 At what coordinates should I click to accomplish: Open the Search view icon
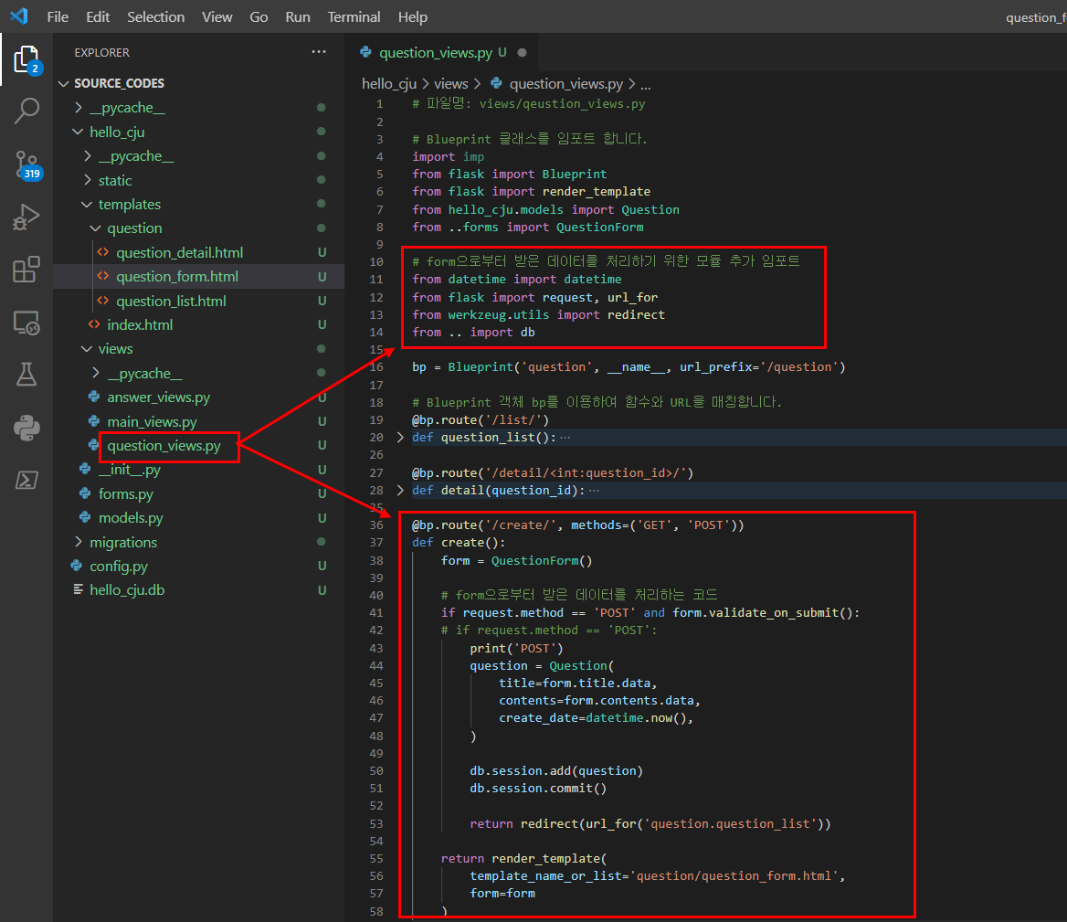click(26, 111)
